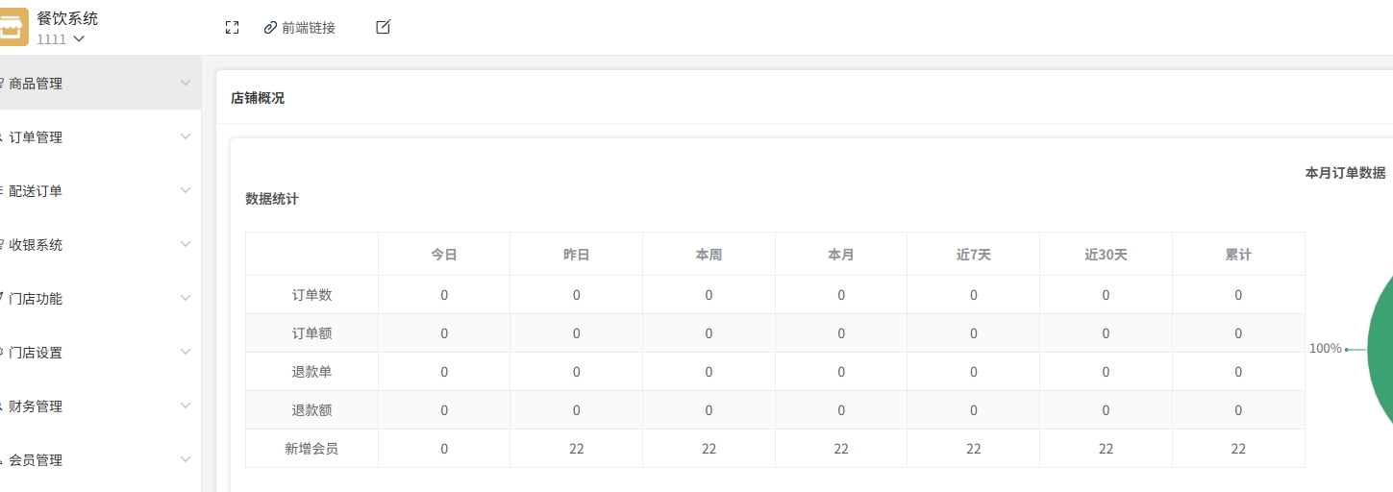The width and height of the screenshot is (1393, 492).
Task: Click the green pie chart slice
Action: point(1381,349)
